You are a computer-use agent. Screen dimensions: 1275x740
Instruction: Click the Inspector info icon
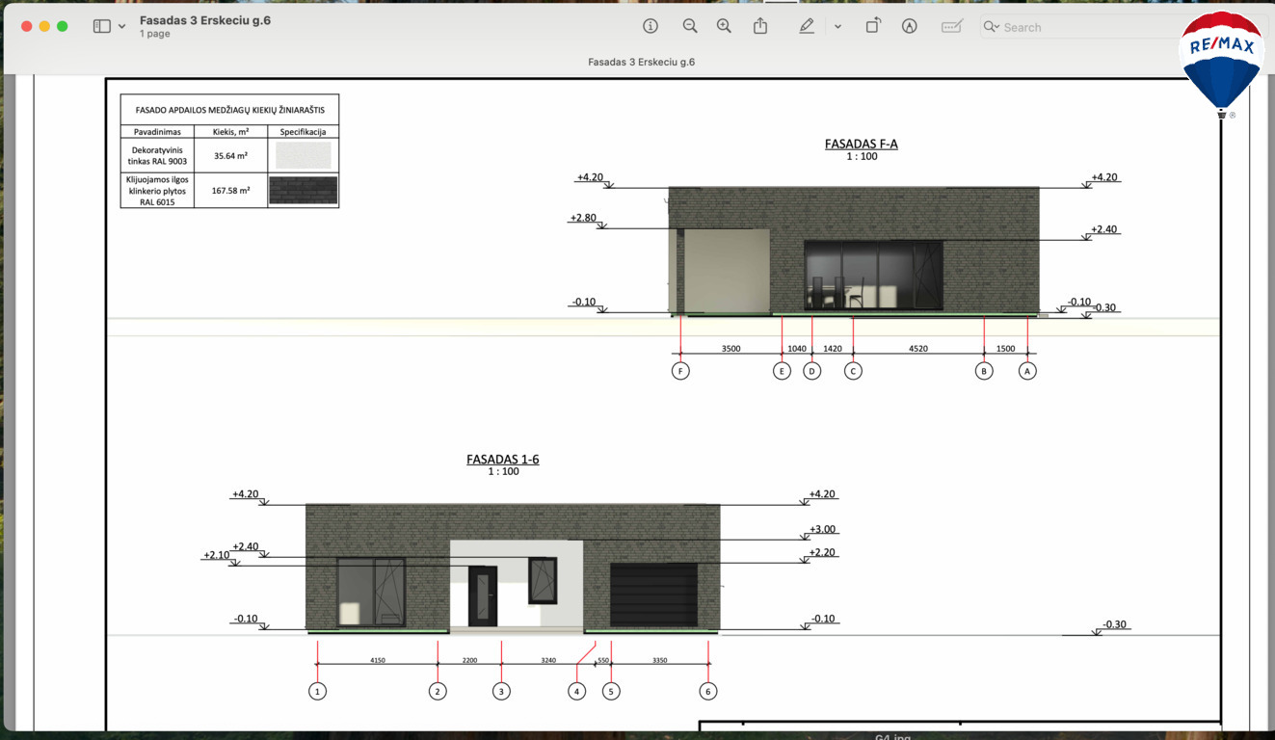click(651, 26)
